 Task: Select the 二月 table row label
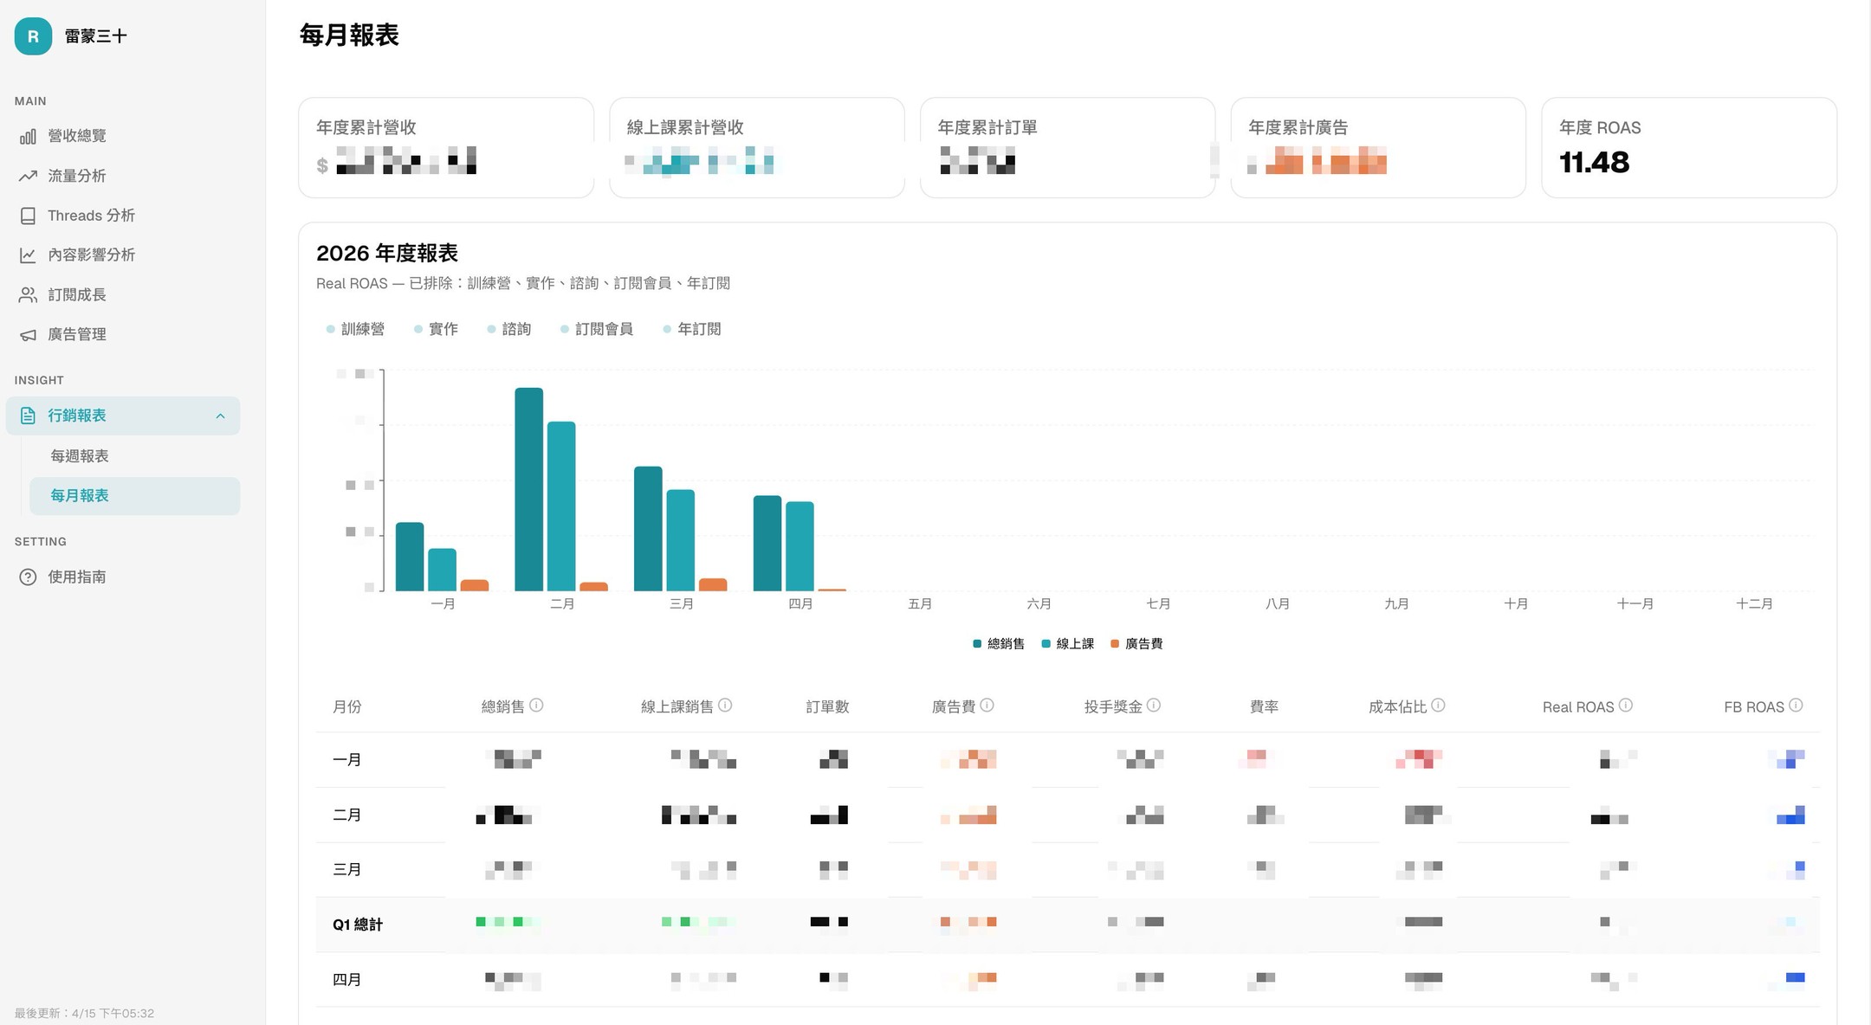(x=347, y=815)
